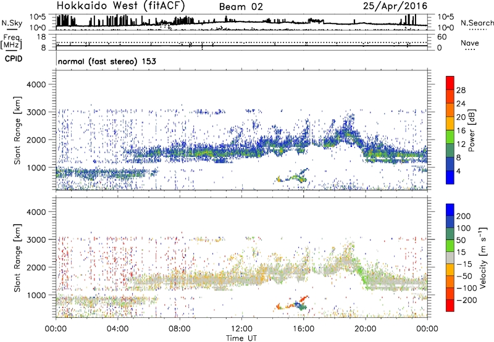This screenshot has width=494, height=342.
Task: Click the '28' tick on power colorbar
Action: coord(461,90)
